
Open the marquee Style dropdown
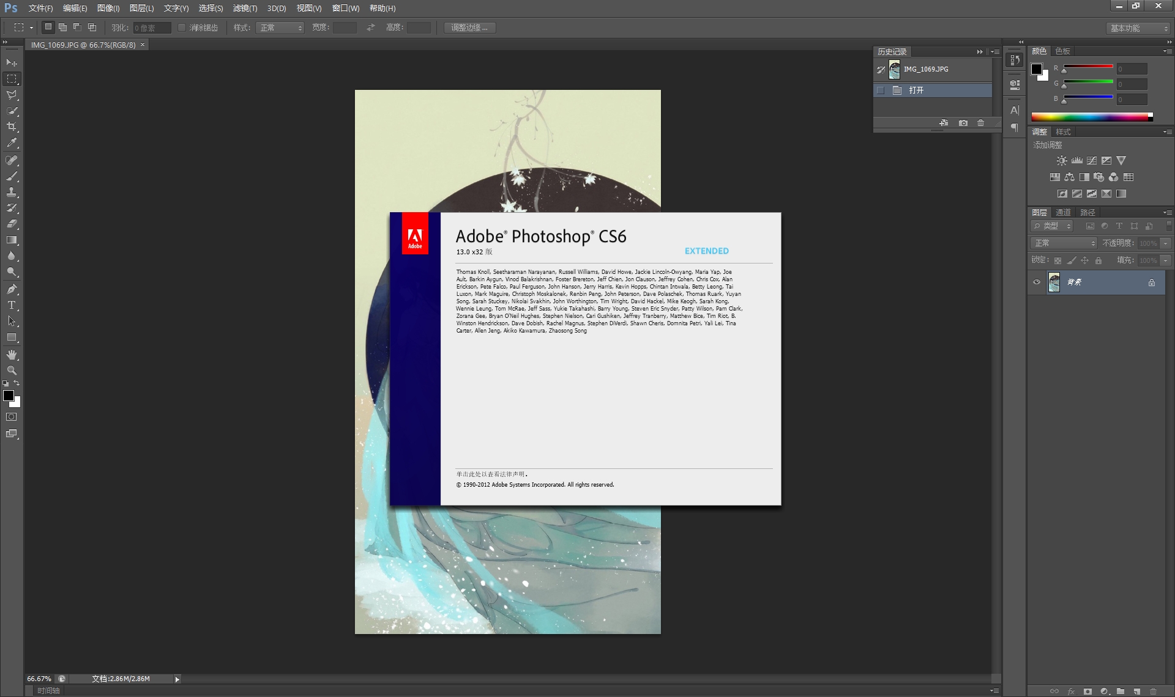click(280, 28)
